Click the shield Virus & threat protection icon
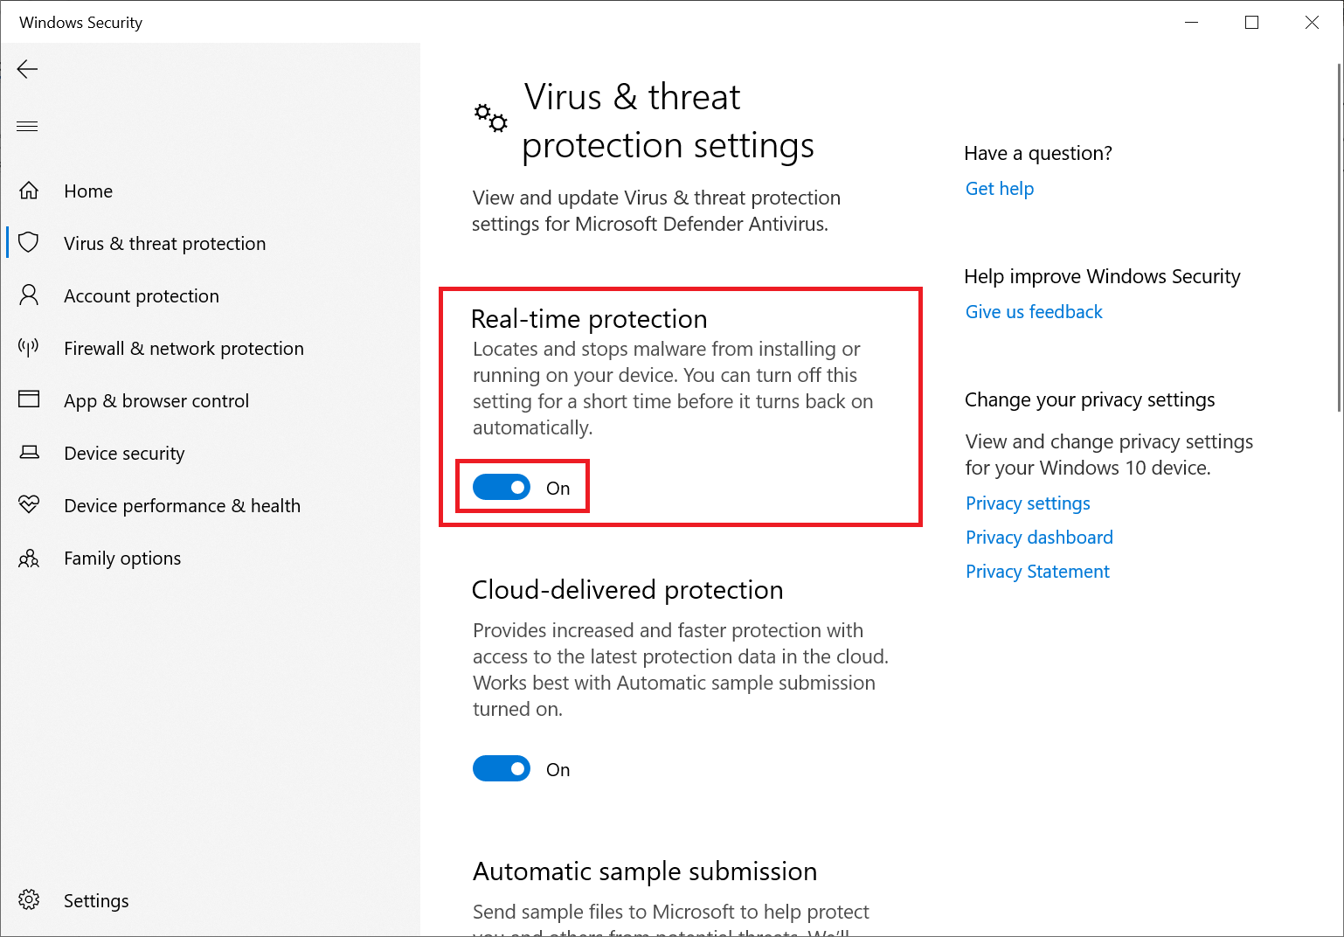The image size is (1344, 937). pyautogui.click(x=29, y=243)
